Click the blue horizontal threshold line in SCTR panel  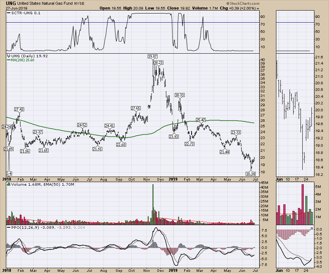click(133, 22)
